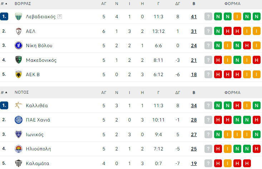Click the last red loss badge for Μακεδονικός
This screenshot has width=262, height=169.
(x=256, y=60)
